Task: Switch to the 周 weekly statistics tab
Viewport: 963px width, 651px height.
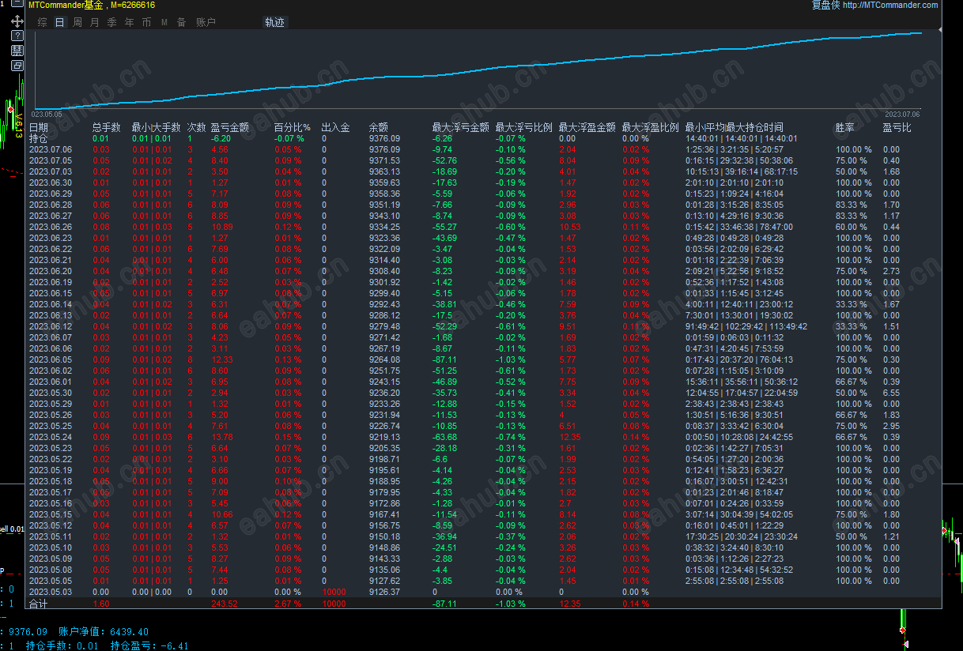Action: [x=76, y=21]
